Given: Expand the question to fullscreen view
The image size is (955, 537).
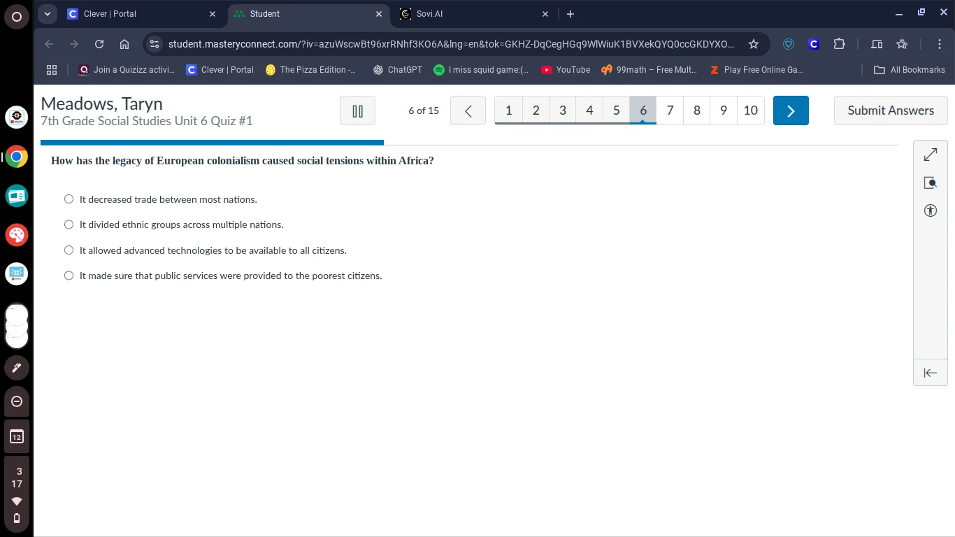Looking at the screenshot, I should [930, 155].
